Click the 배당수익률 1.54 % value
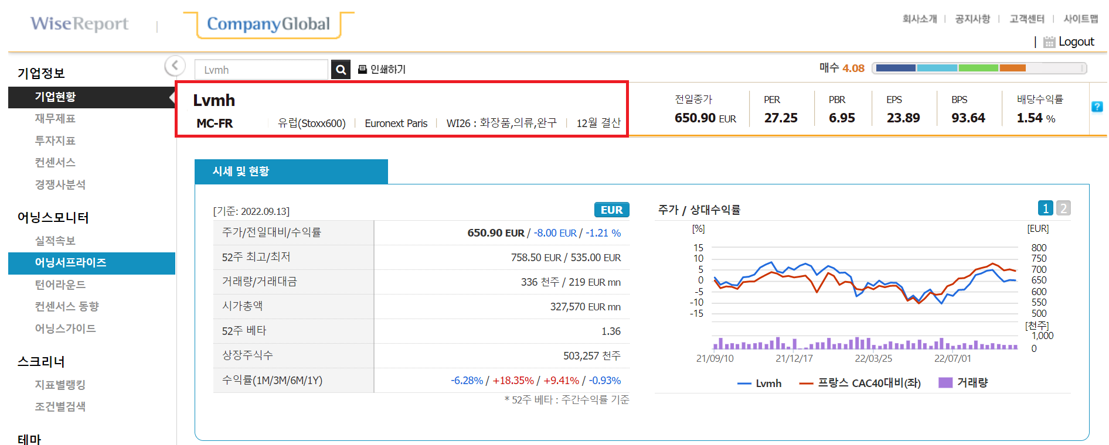The height and width of the screenshot is (445, 1109). point(1036,118)
